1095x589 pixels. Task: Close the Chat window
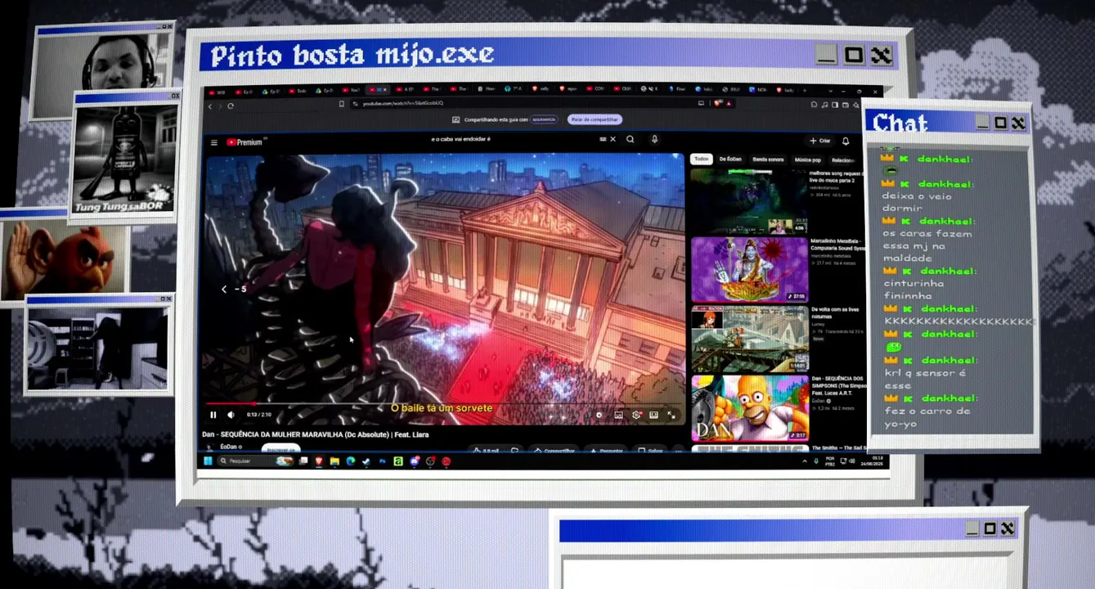click(1018, 123)
